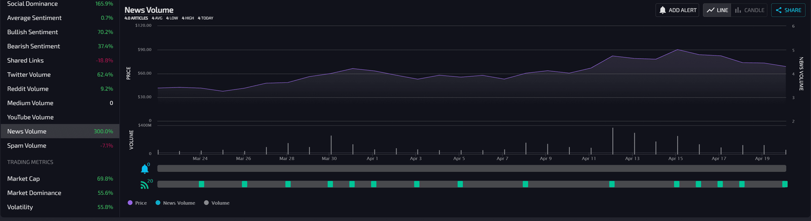Click the gray alerts timeline bar

[471, 168]
